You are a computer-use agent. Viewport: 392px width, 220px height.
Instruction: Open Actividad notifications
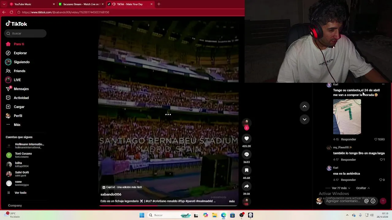(21, 98)
